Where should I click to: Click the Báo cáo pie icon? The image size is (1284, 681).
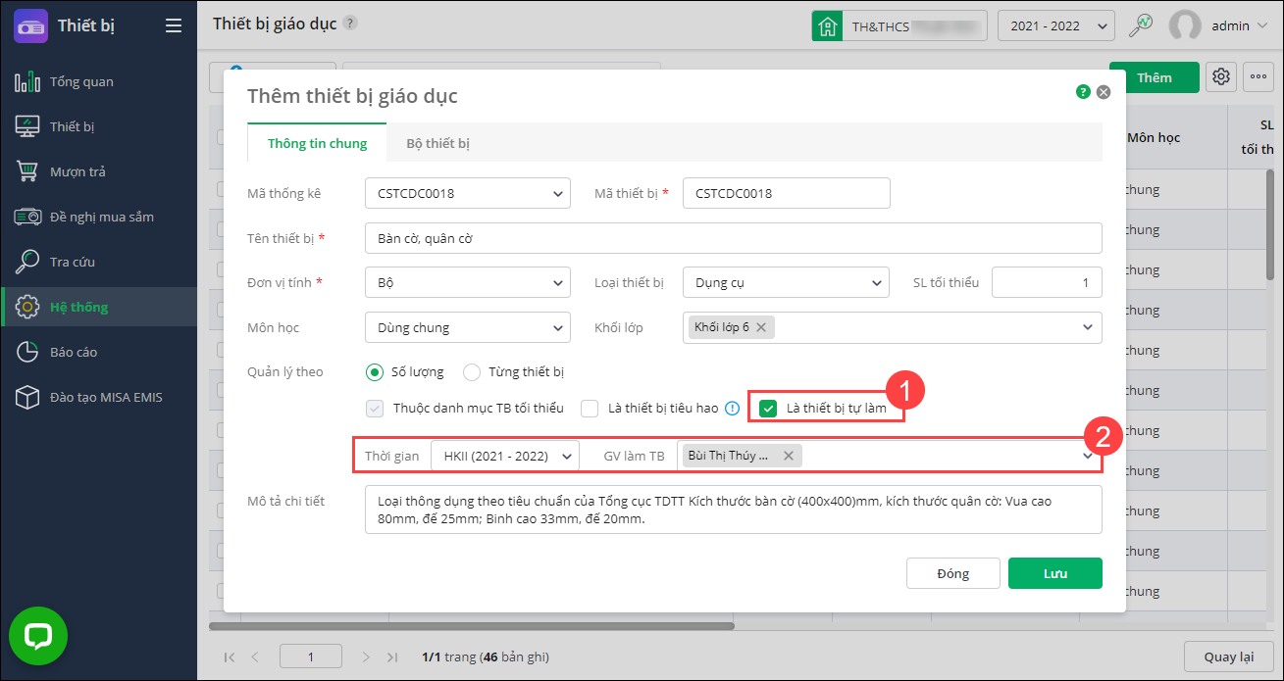pos(27,352)
